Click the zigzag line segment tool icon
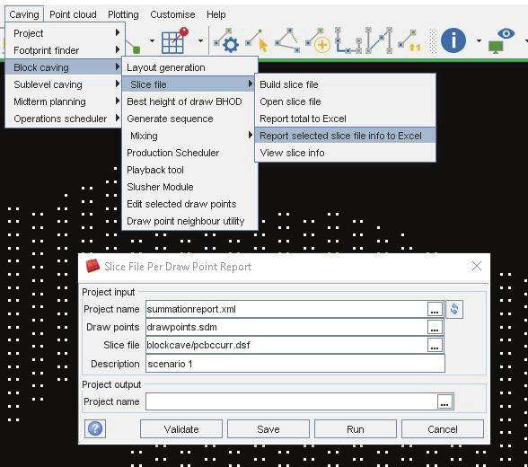The image size is (528, 467). 379,40
